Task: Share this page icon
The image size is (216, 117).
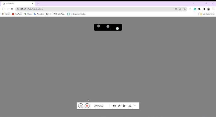Action: pos(180,9)
